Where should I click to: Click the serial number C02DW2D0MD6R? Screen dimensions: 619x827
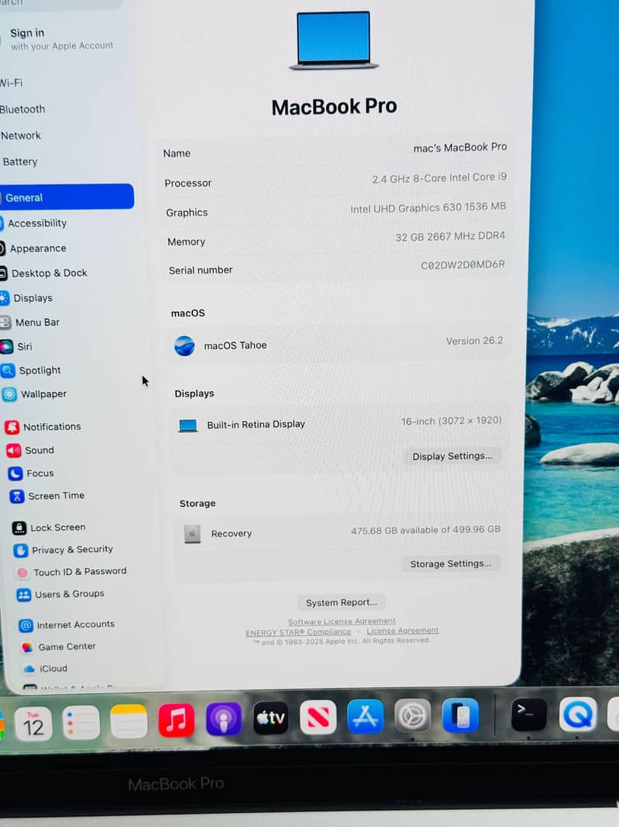pyautogui.click(x=463, y=265)
